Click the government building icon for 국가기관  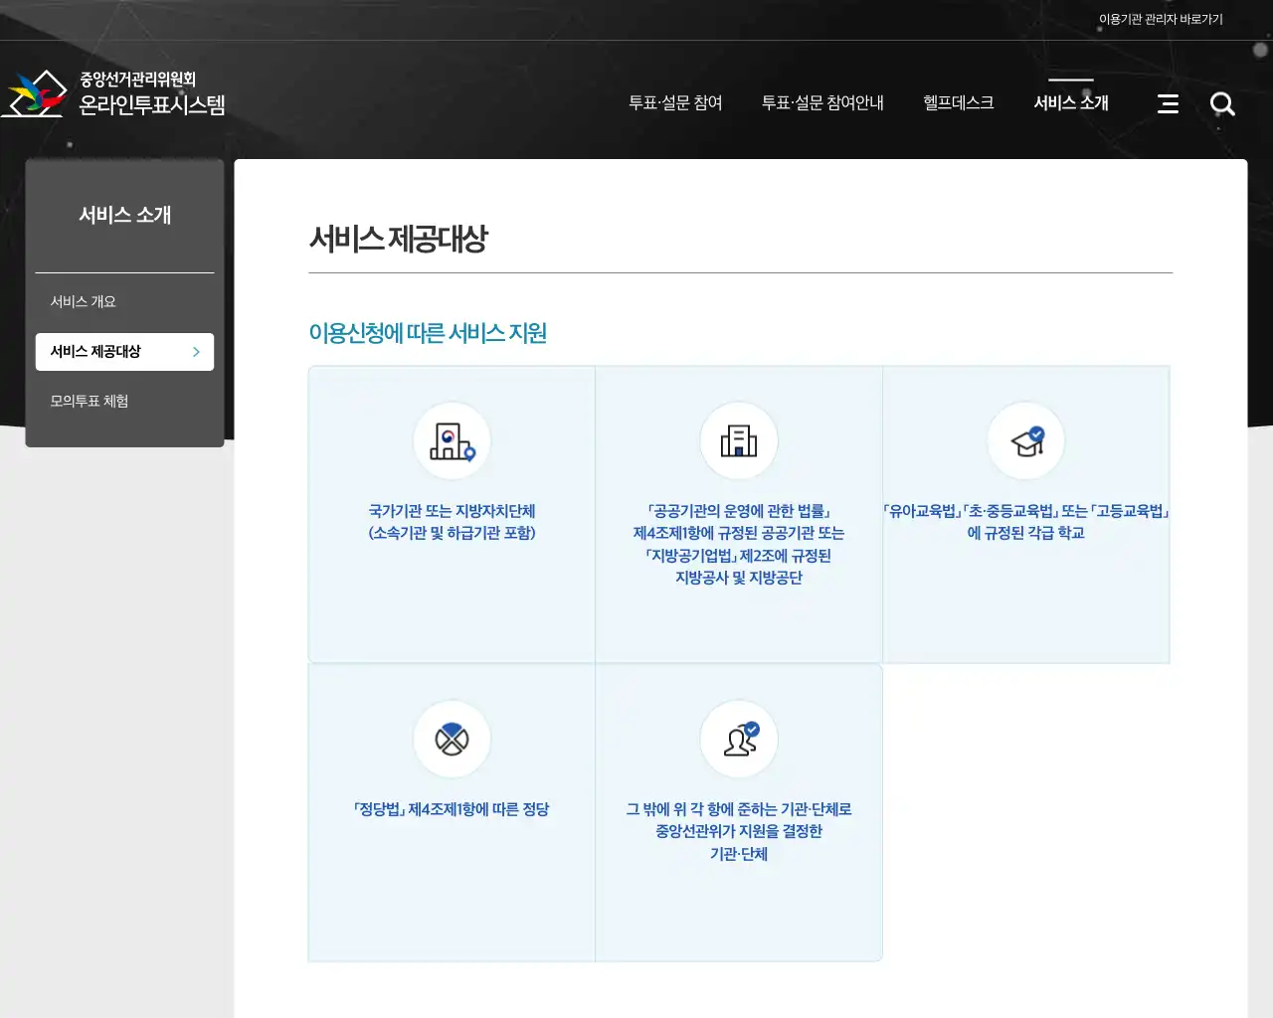[452, 440]
